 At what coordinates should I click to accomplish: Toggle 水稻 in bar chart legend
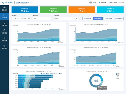52,73
